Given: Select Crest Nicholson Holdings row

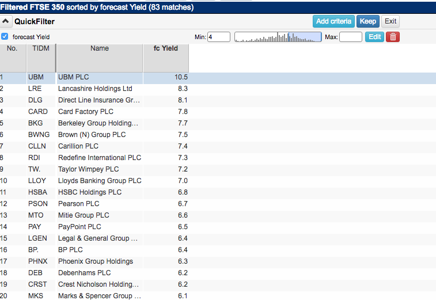Looking at the screenshot, I should [218, 284].
